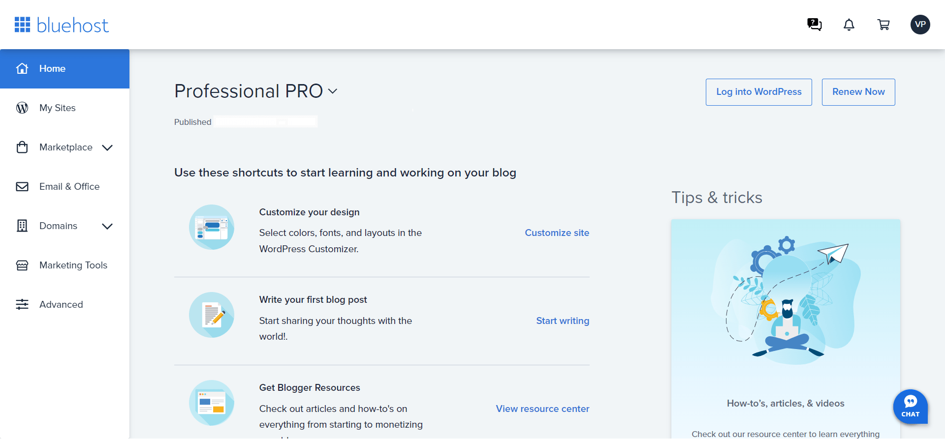The width and height of the screenshot is (945, 439).
Task: Click the 'Get Blogger Resources' title
Action: click(x=310, y=387)
